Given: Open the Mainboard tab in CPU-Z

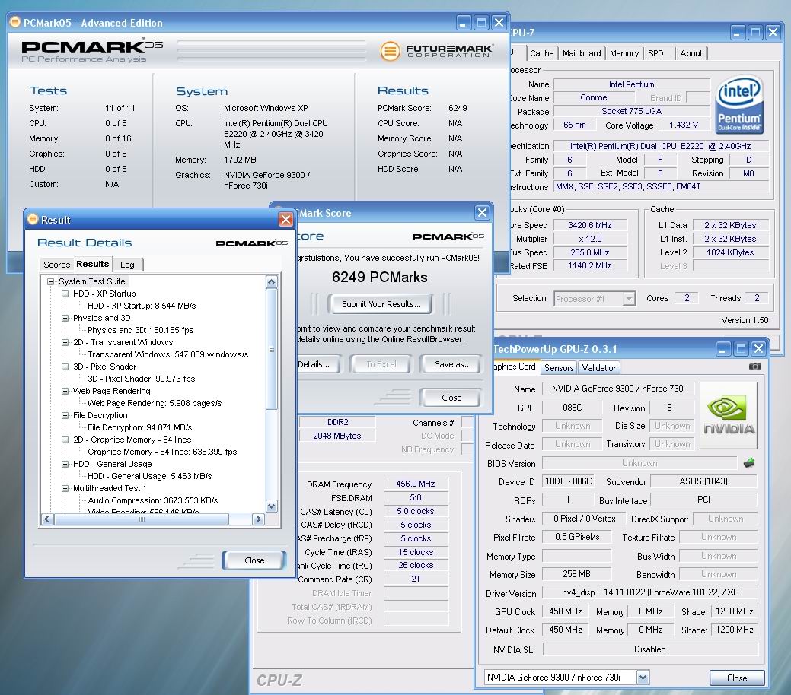Looking at the screenshot, I should click(x=582, y=53).
